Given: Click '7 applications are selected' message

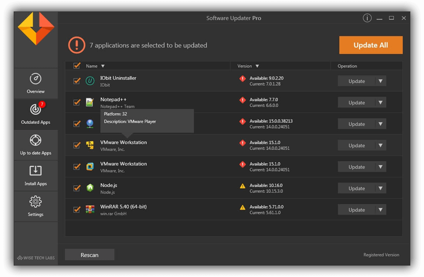Looking at the screenshot, I should 149,45.
